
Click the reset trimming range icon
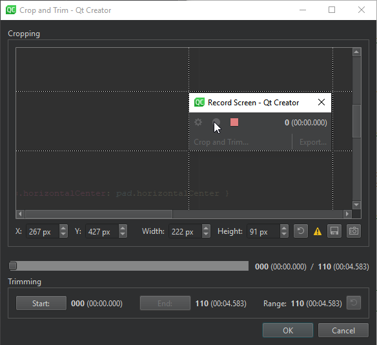354,302
